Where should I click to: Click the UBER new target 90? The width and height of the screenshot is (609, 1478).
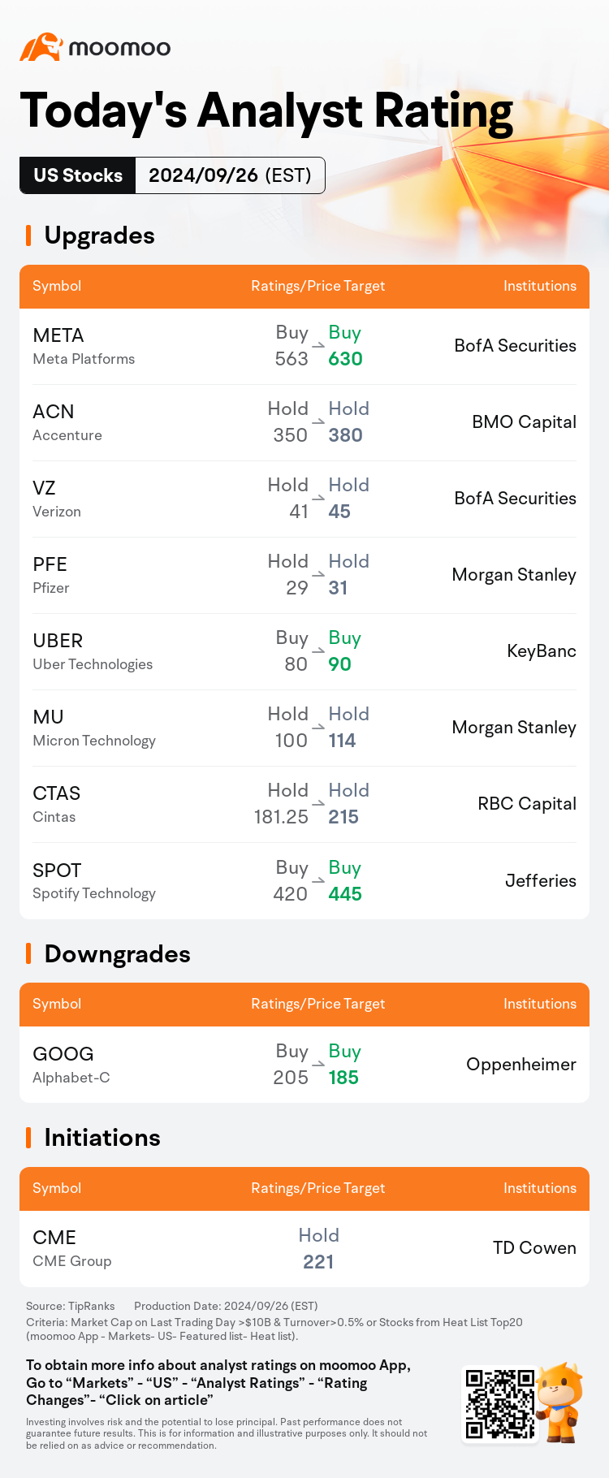click(339, 664)
